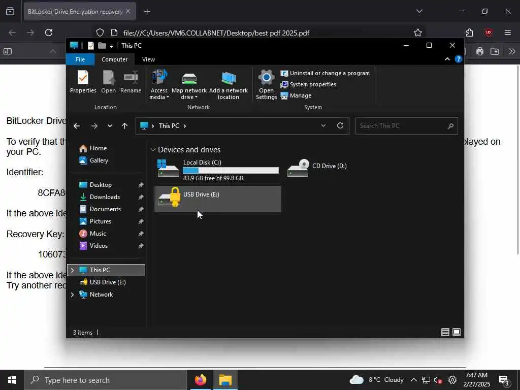Open the recent locations dropdown arrow
Image resolution: width=520 pixels, height=390 pixels.
pyautogui.click(x=110, y=126)
